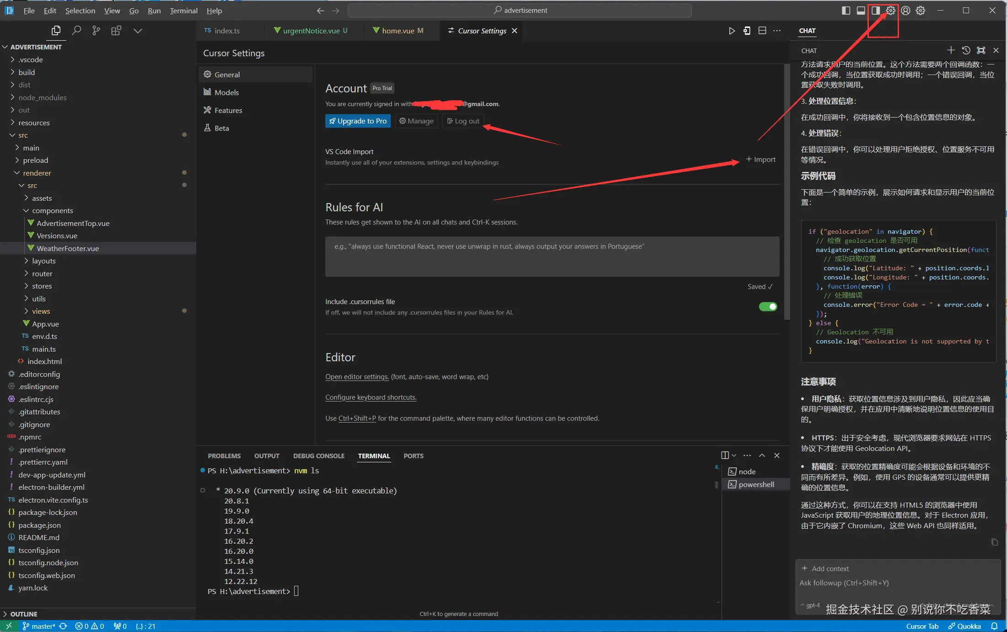
Task: Click the Run play icon in the editor toolbar
Action: point(732,31)
